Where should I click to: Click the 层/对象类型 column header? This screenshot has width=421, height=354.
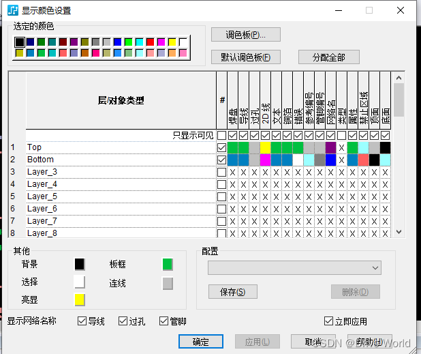[x=121, y=100]
